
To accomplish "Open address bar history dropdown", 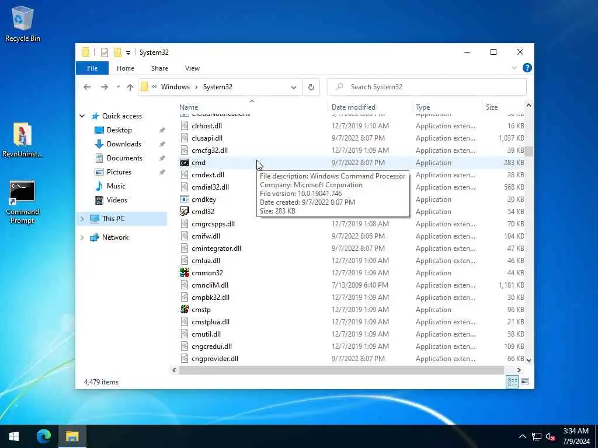I will tap(294, 87).
